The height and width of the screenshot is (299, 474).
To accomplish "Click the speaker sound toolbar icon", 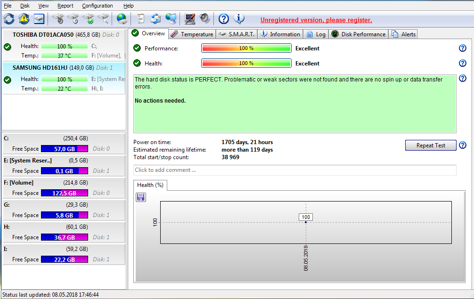I will click(x=204, y=19).
